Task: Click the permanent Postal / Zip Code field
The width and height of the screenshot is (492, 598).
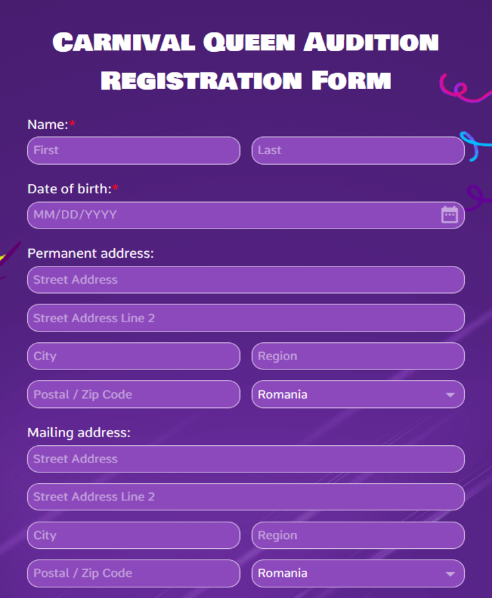Action: [133, 394]
